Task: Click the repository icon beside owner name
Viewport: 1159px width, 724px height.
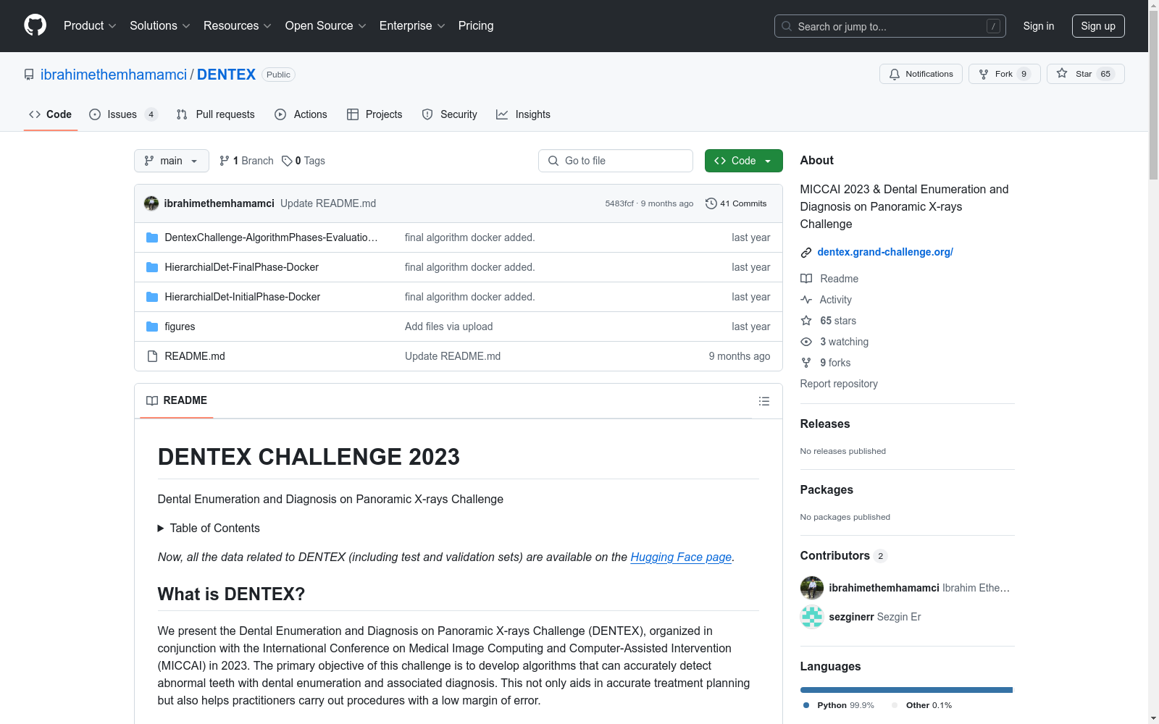Action: tap(29, 75)
